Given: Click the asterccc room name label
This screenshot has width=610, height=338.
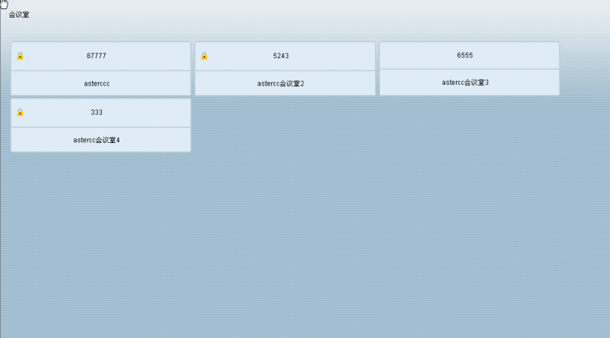Looking at the screenshot, I should click(x=97, y=83).
